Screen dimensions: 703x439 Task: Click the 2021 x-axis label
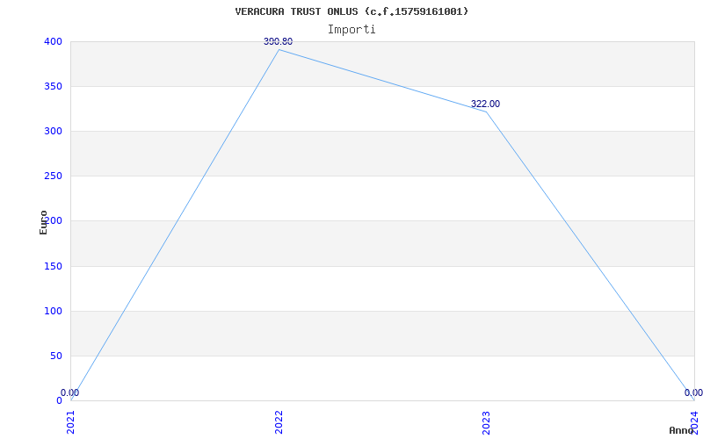pyautogui.click(x=71, y=423)
